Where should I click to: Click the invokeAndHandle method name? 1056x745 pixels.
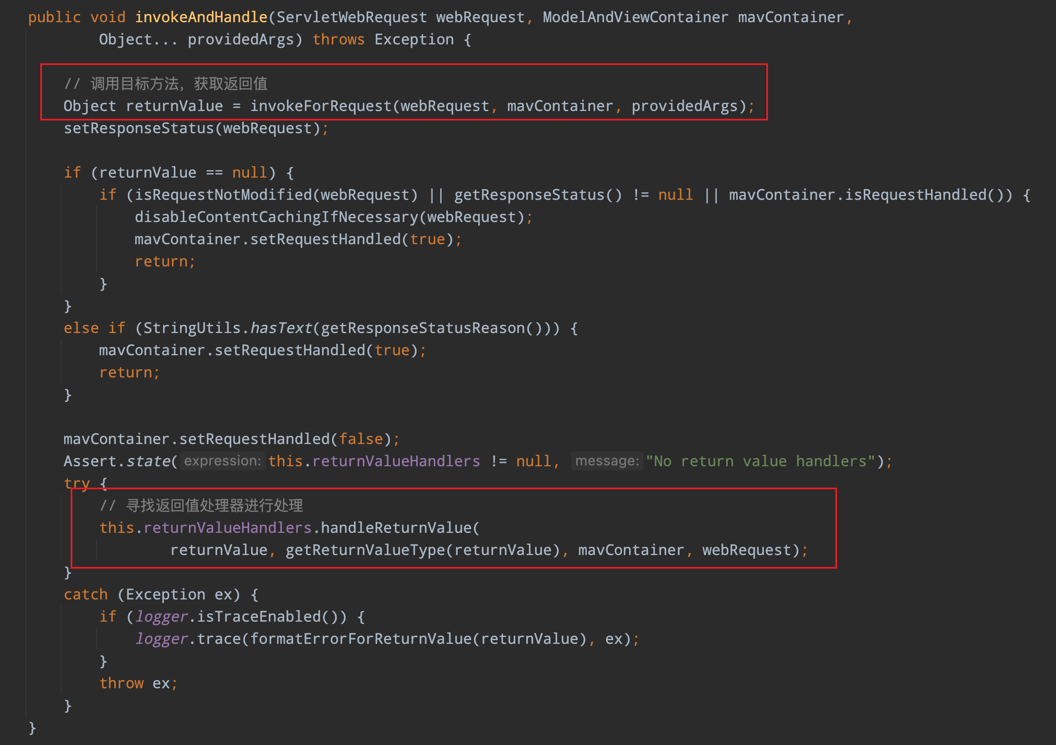point(201,18)
